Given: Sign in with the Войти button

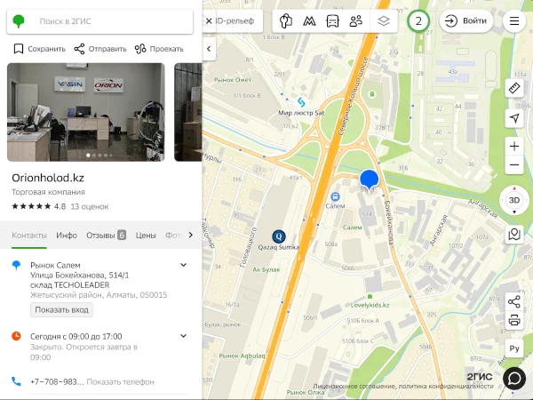Looking at the screenshot, I should [x=466, y=21].
